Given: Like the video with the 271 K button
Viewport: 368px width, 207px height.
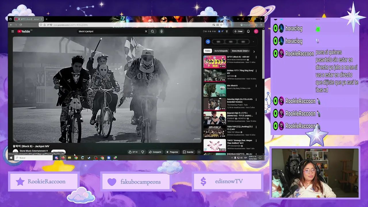Looking at the screenshot, I should point(133,152).
